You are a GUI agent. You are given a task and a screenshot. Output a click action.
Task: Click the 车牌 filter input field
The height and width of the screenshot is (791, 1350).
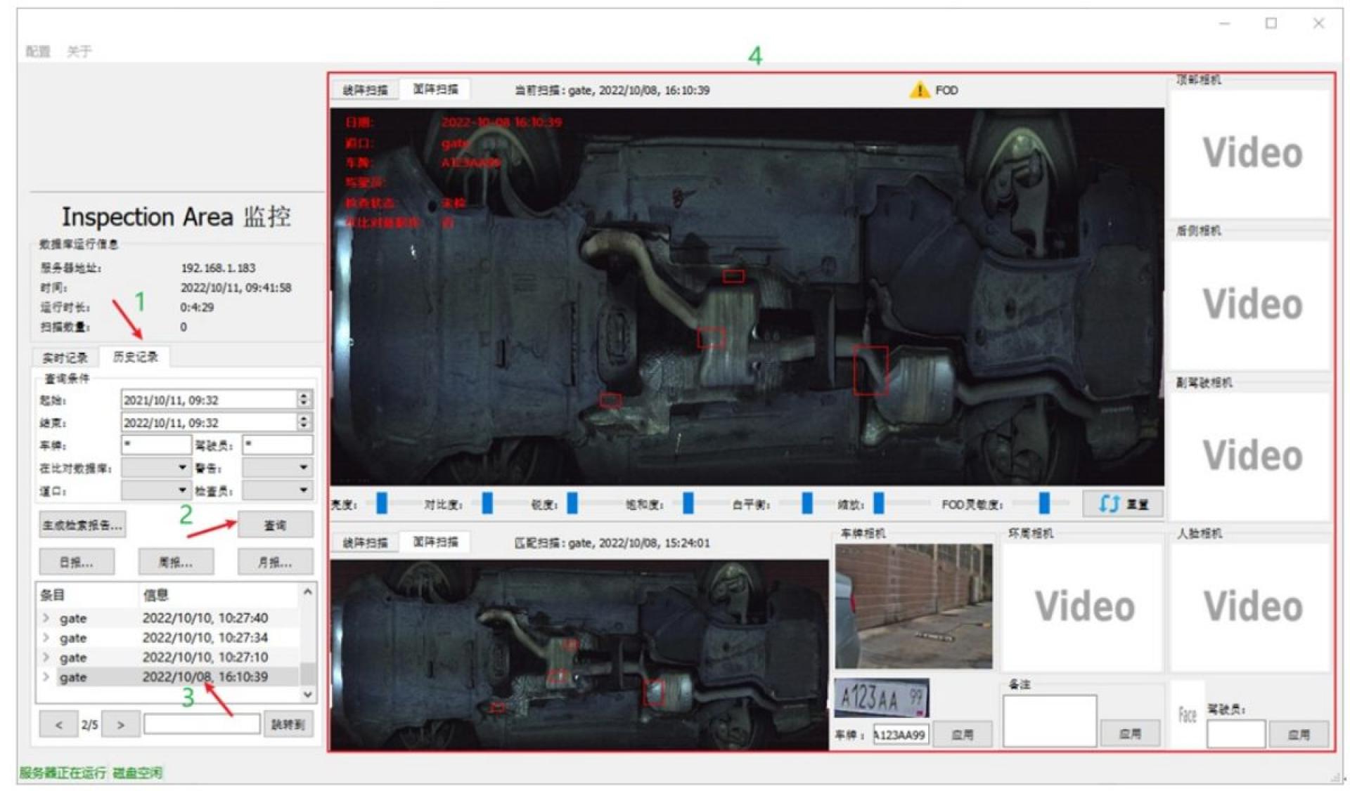click(x=155, y=445)
